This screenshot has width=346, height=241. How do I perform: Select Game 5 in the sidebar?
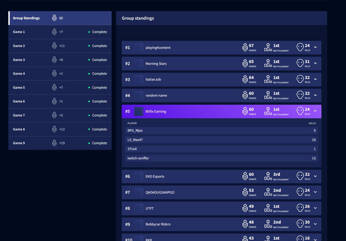(60, 87)
